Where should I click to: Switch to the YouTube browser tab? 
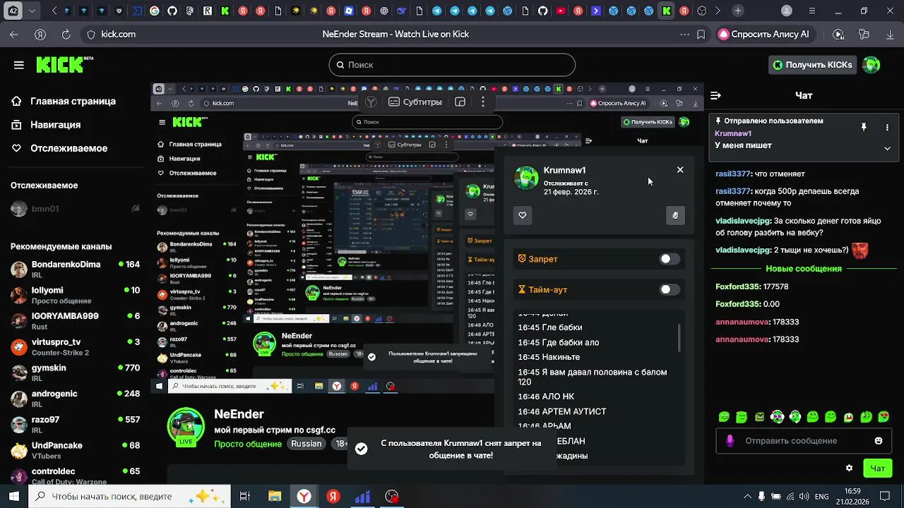point(561,11)
